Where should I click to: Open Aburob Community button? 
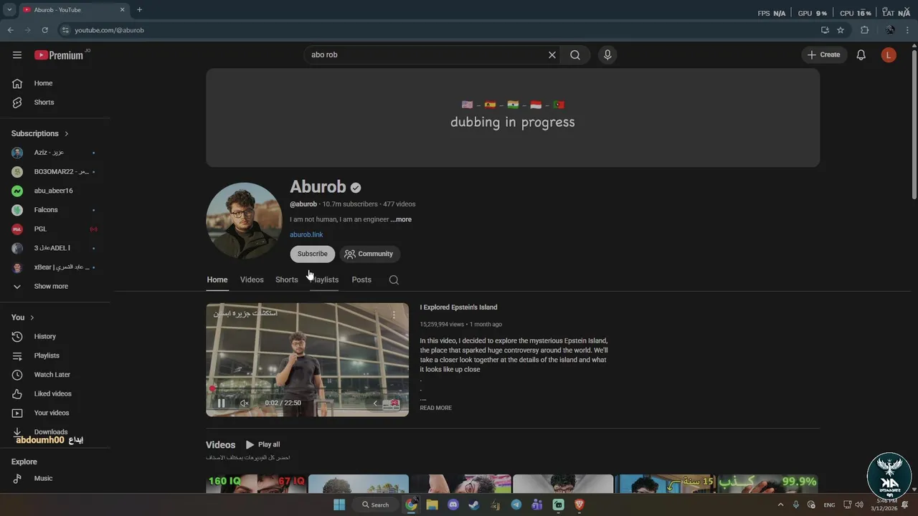click(x=369, y=254)
